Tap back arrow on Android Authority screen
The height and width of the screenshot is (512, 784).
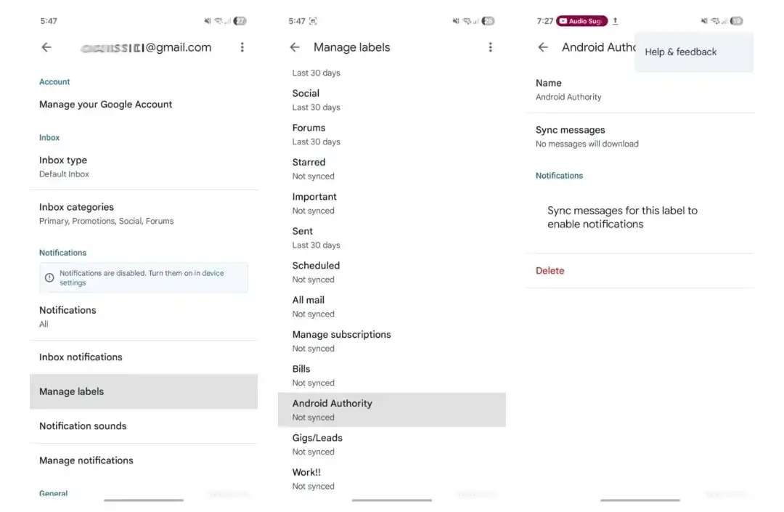pos(543,47)
